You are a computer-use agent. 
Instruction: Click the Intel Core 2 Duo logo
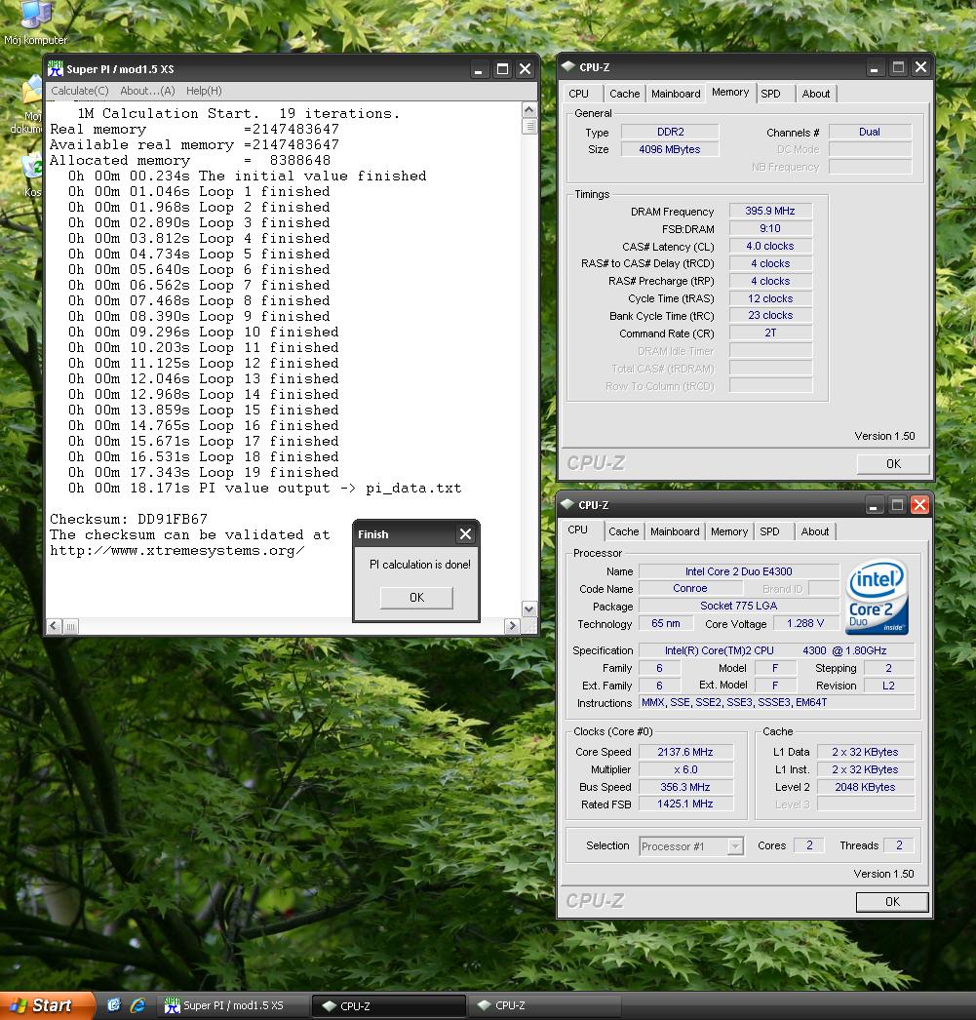tap(877, 598)
